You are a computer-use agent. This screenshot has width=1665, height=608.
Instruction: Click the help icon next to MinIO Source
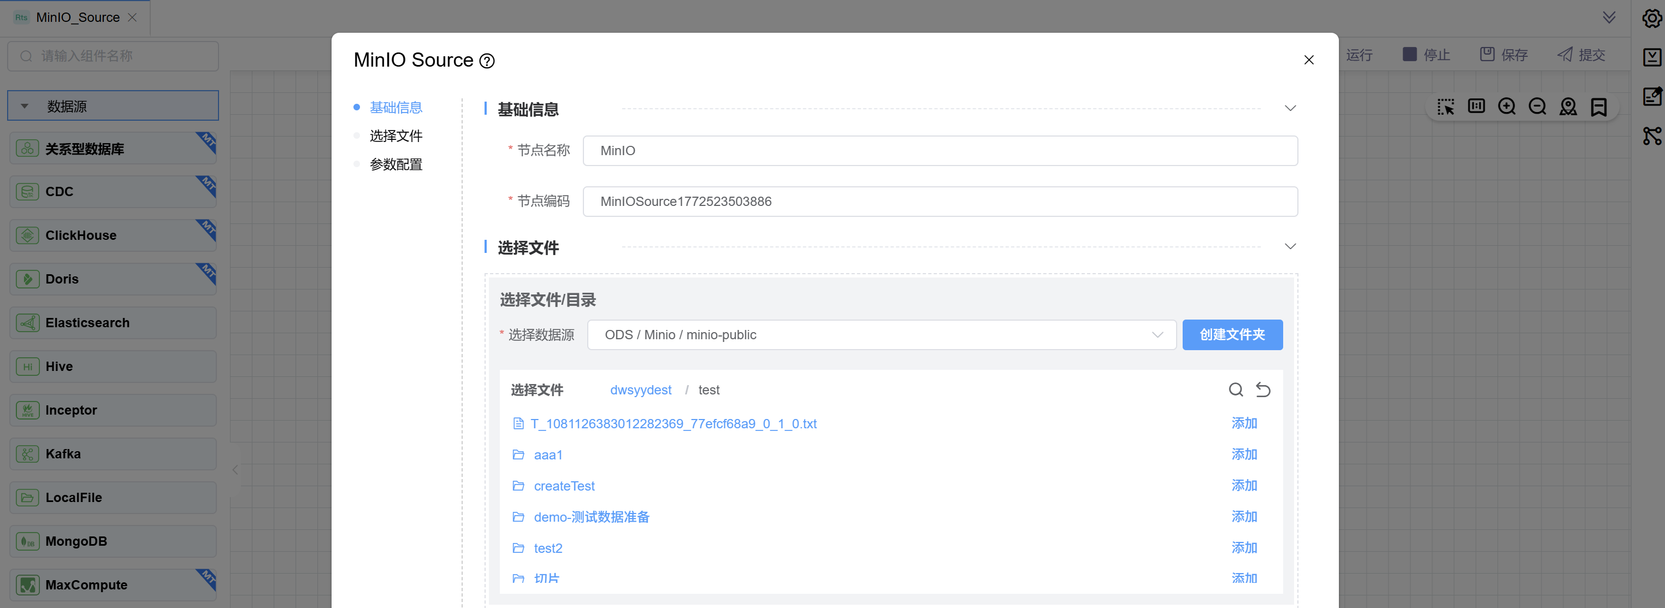(x=487, y=61)
